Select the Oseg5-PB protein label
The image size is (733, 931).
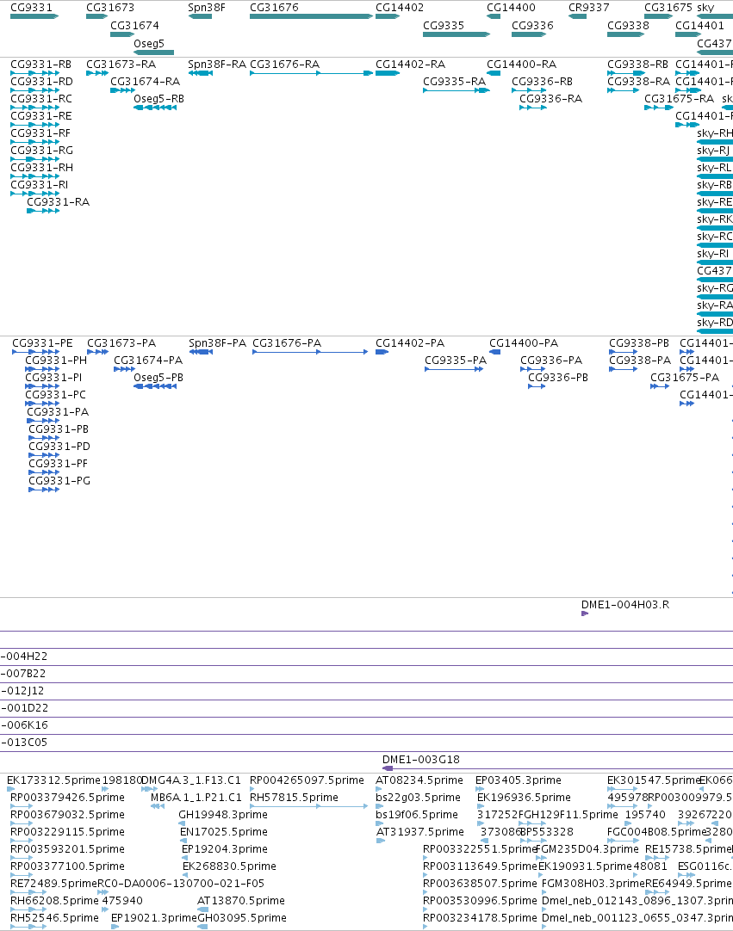pyautogui.click(x=158, y=378)
